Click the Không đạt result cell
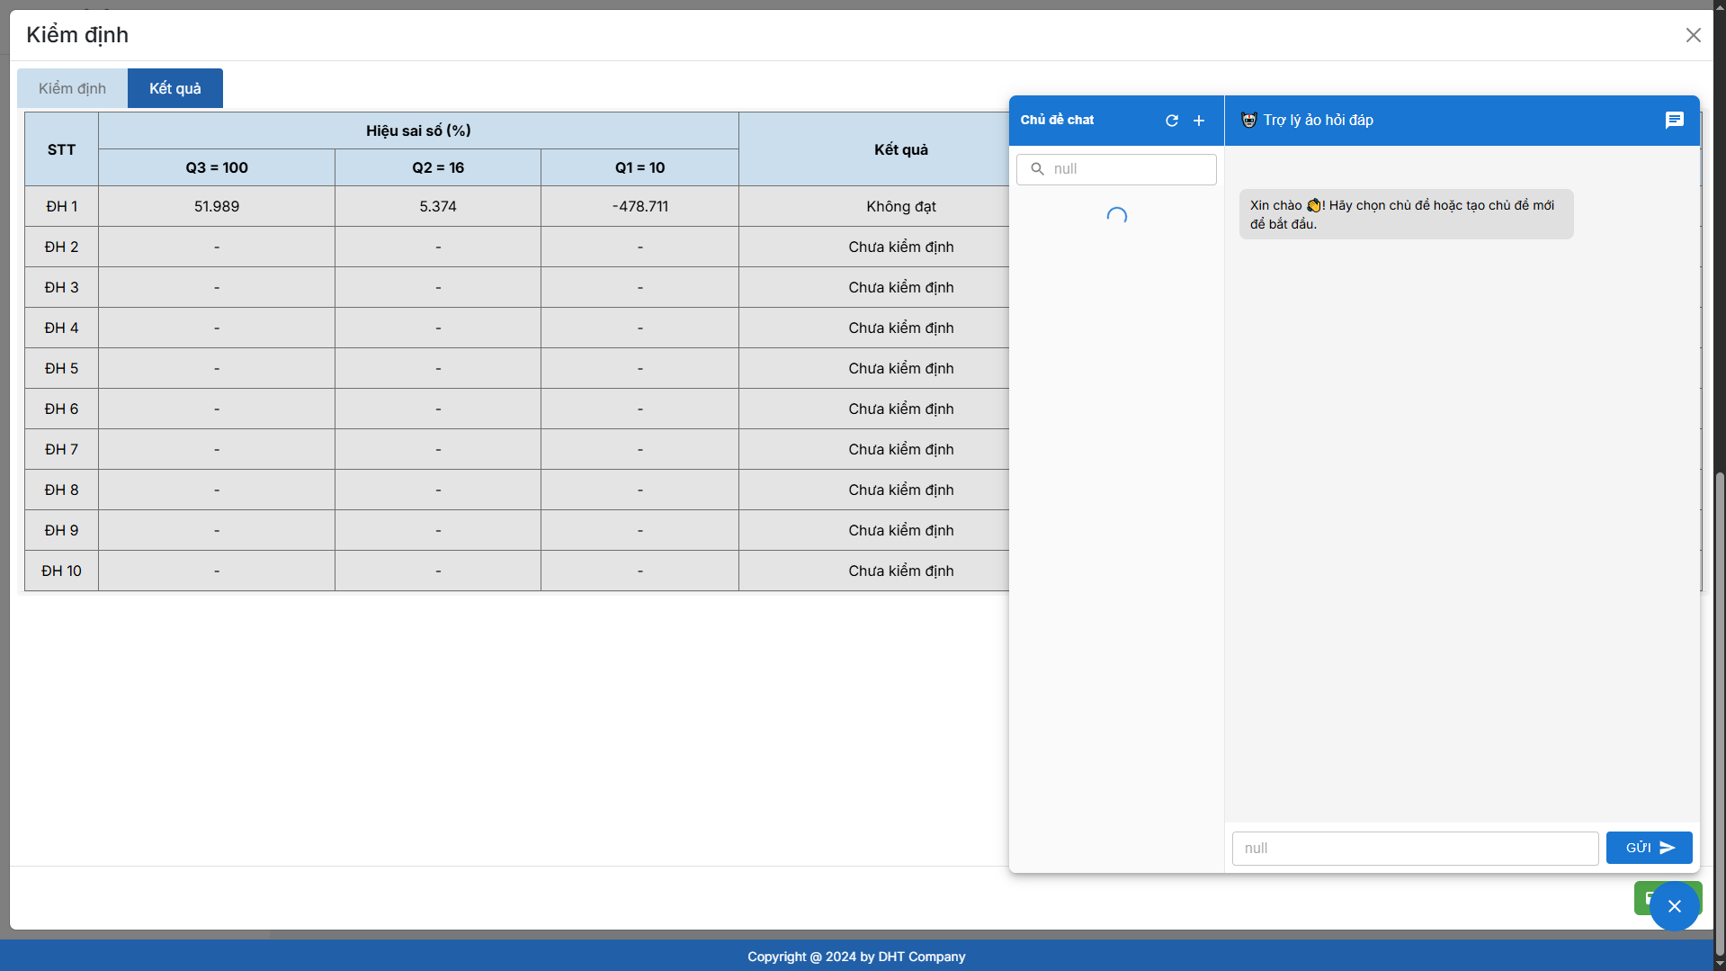1726x971 pixels. coord(900,206)
